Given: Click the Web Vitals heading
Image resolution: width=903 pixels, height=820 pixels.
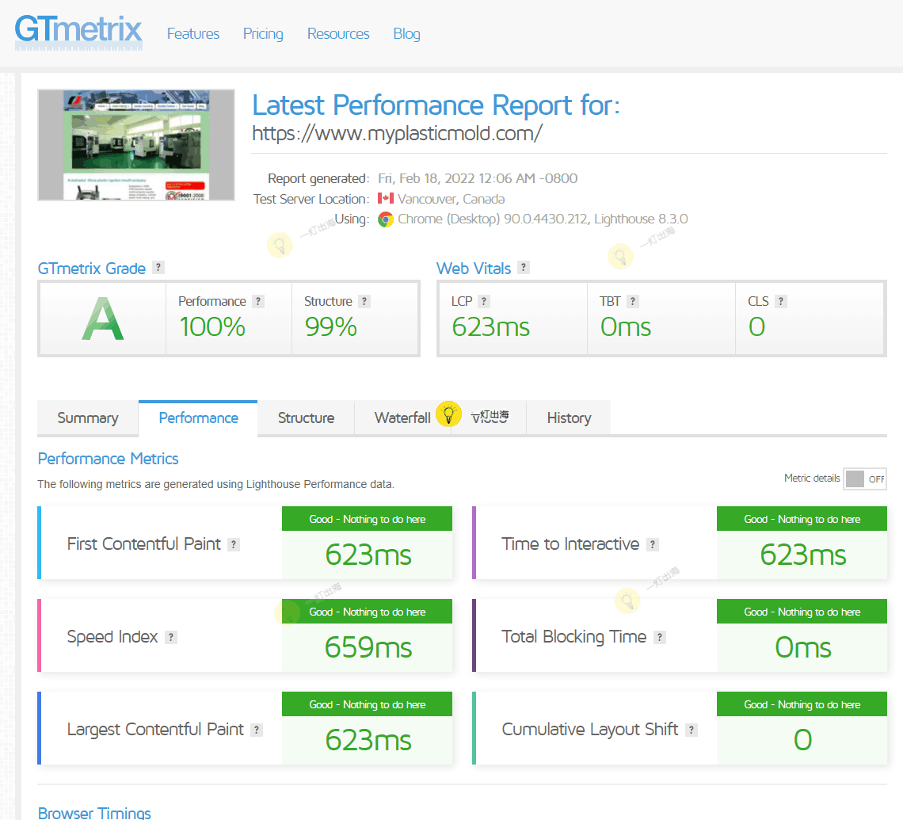Looking at the screenshot, I should [x=474, y=269].
